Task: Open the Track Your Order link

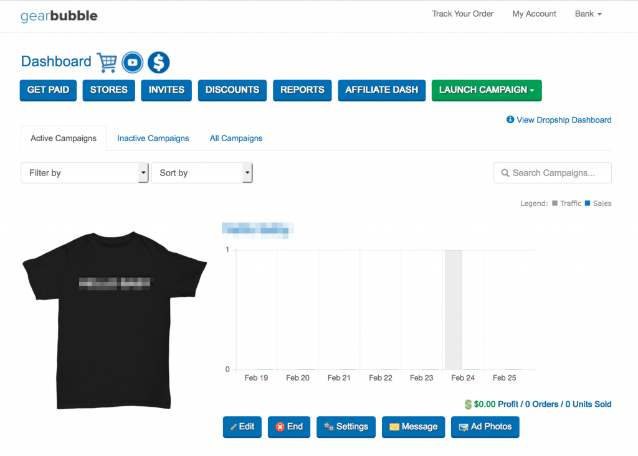Action: click(x=462, y=14)
